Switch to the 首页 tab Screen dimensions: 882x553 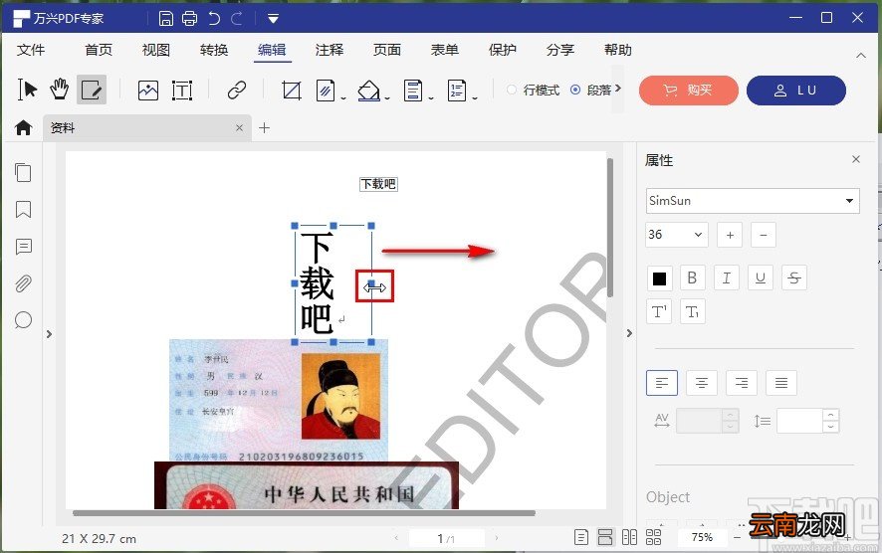click(99, 50)
